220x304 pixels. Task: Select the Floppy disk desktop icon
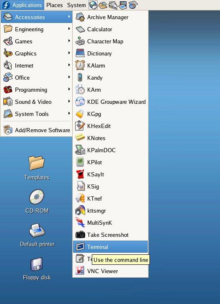[x=37, y=269]
